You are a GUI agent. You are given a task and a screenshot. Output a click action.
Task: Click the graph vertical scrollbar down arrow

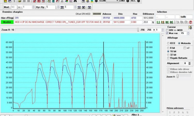[163, 112]
